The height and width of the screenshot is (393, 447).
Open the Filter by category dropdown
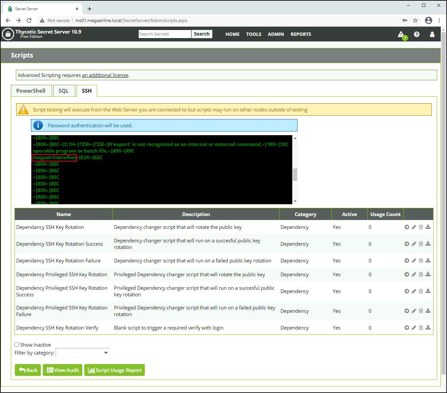click(x=82, y=352)
